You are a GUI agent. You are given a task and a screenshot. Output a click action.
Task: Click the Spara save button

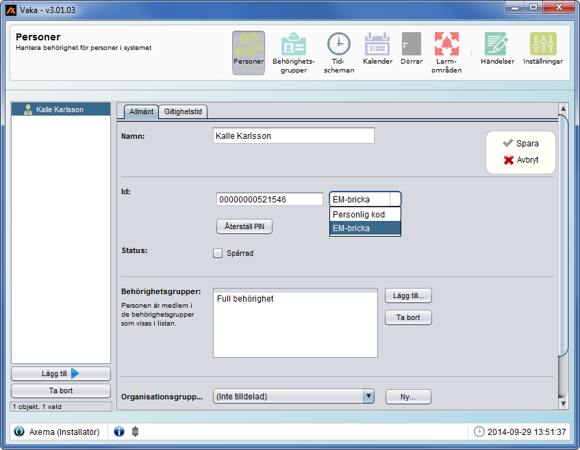point(521,144)
